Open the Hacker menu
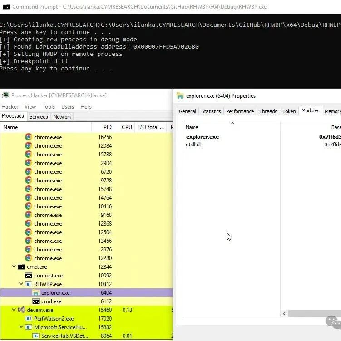Viewport: 341px width, 341px height. click(x=10, y=107)
